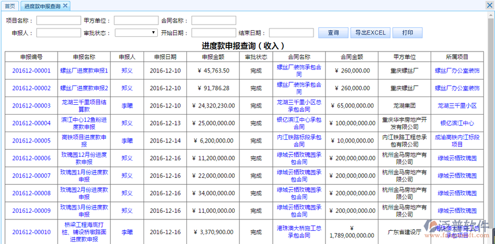
Task: Select the 进度款申报查询 tab
Action: [x=42, y=6]
